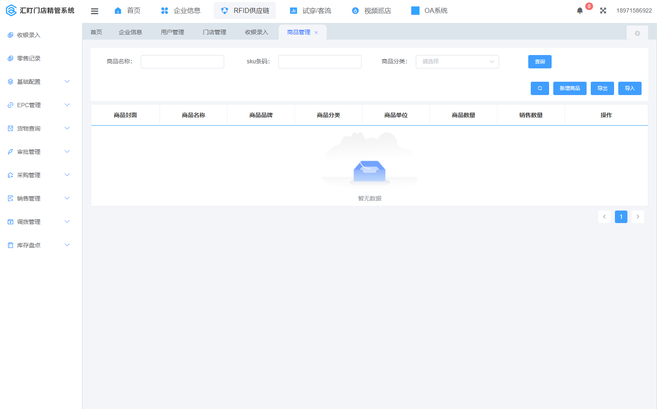657x409 pixels.
Task: Click the 导出 export button
Action: [x=602, y=88]
